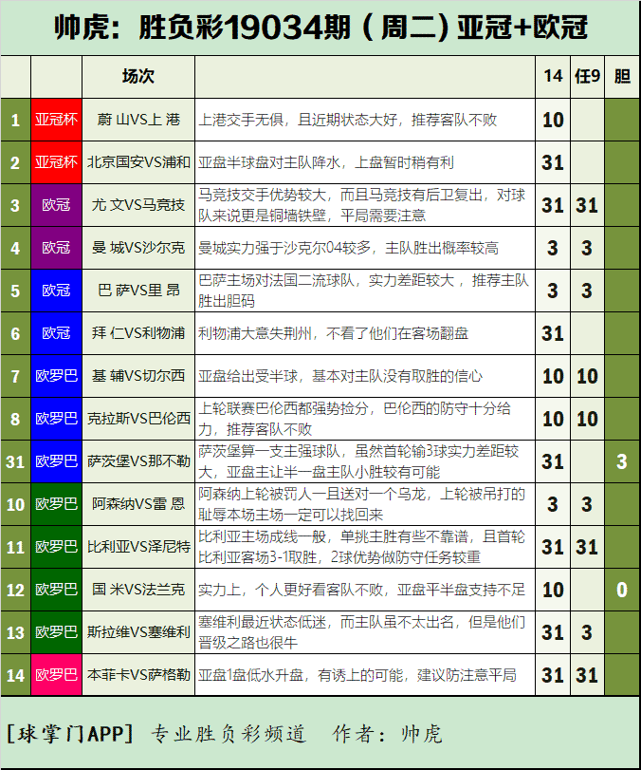Click the 任9 value 31 in the 本菲卡VS萨格勒 row
The height and width of the screenshot is (770, 641).
(x=587, y=675)
